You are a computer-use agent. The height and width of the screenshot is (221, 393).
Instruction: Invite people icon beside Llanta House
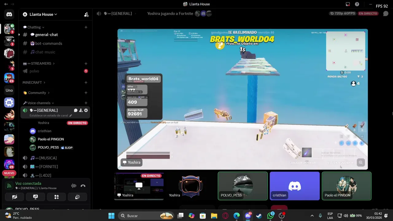(86, 14)
